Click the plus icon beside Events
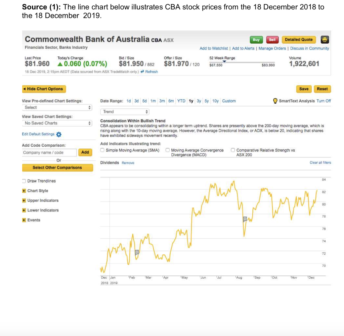Image resolution: width=344 pixels, height=336 pixels. click(x=24, y=220)
